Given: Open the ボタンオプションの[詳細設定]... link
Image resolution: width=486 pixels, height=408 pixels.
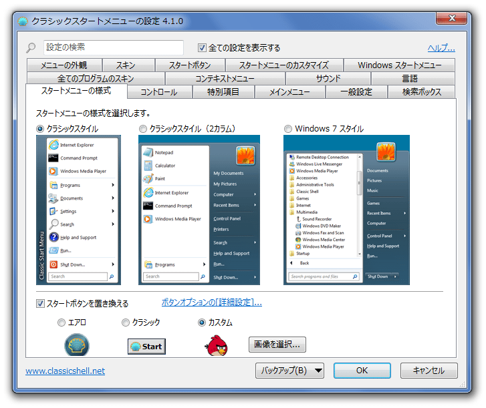Looking at the screenshot, I should (x=212, y=302).
